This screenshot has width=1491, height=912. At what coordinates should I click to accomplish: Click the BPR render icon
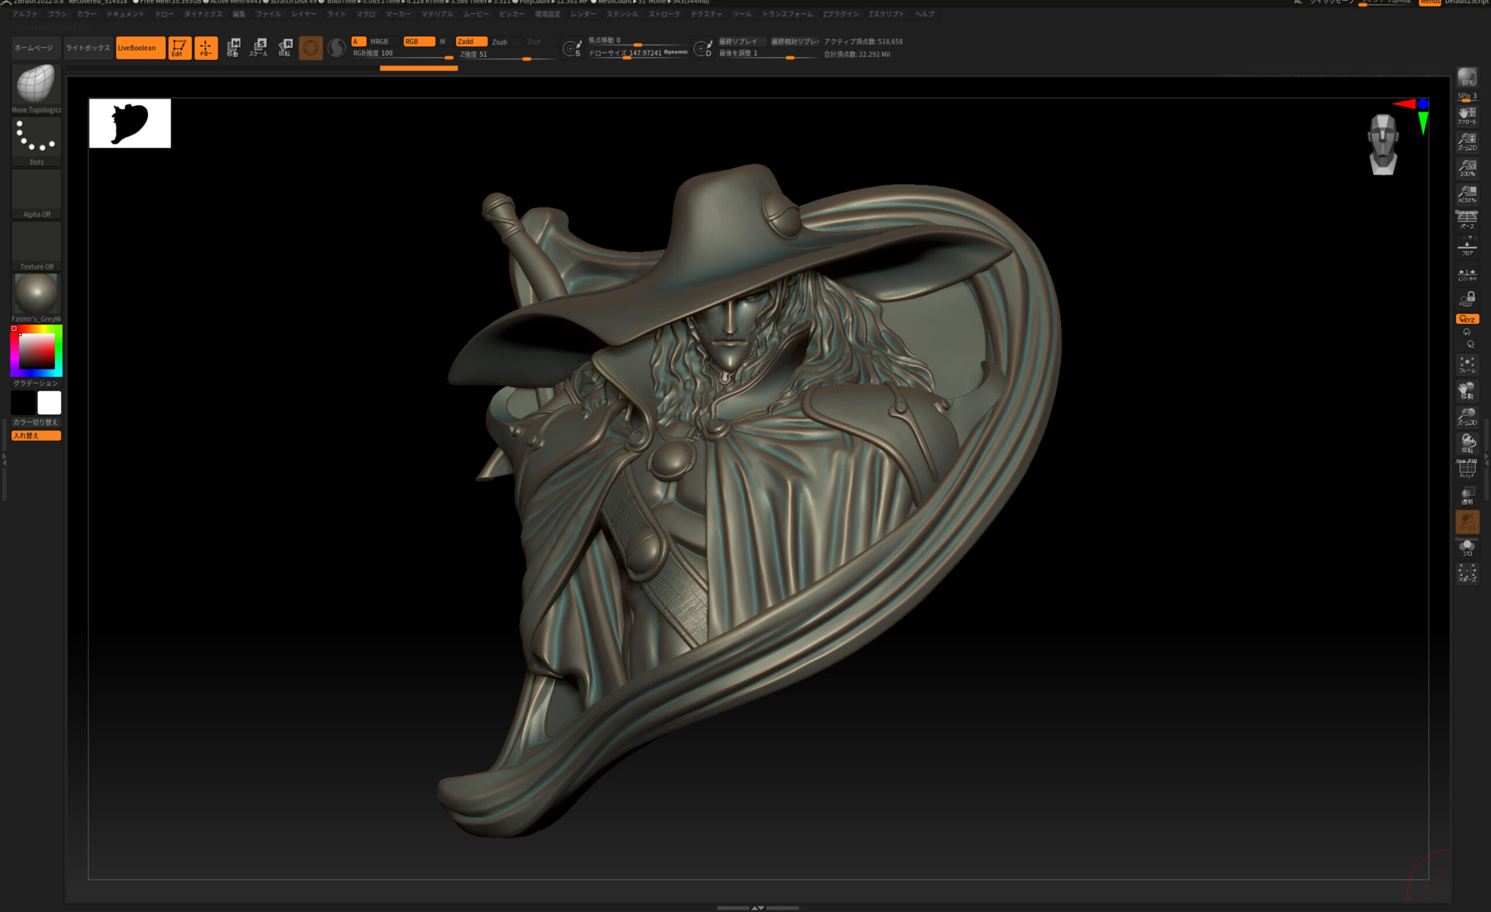pos(1467,77)
